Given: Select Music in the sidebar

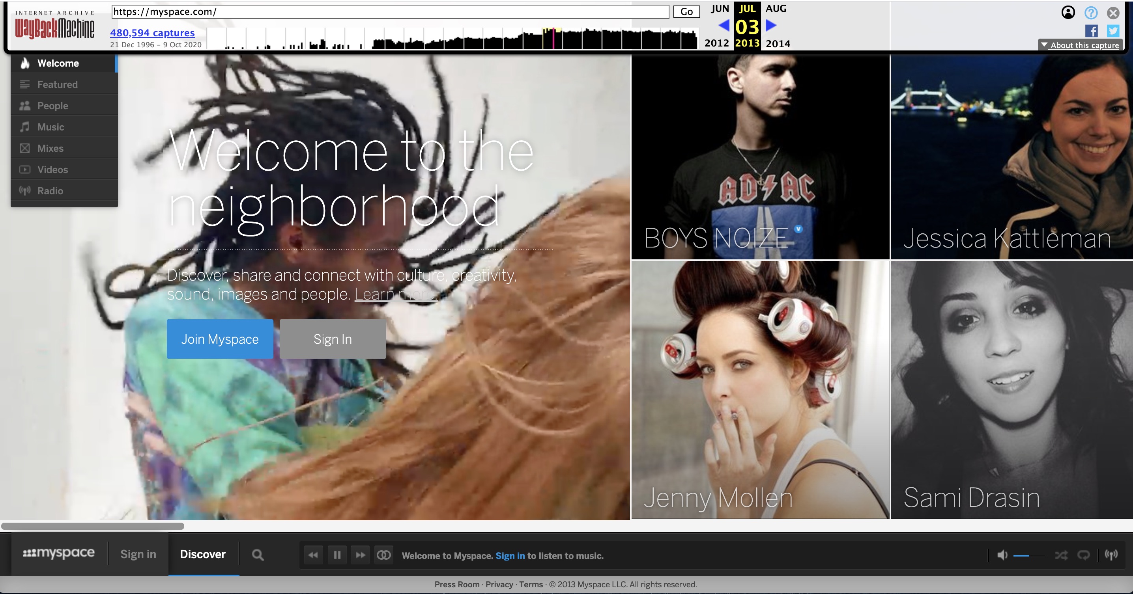Looking at the screenshot, I should click(51, 127).
